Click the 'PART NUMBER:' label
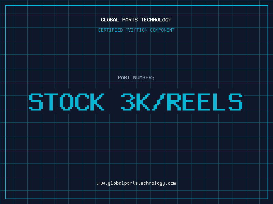 136,78
